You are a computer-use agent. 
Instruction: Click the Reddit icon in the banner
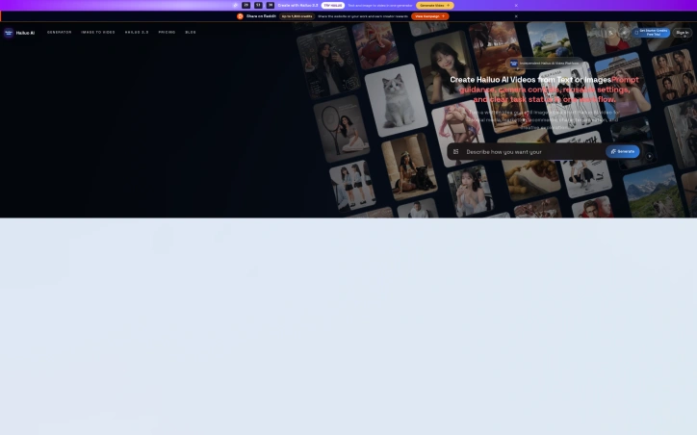click(x=240, y=16)
